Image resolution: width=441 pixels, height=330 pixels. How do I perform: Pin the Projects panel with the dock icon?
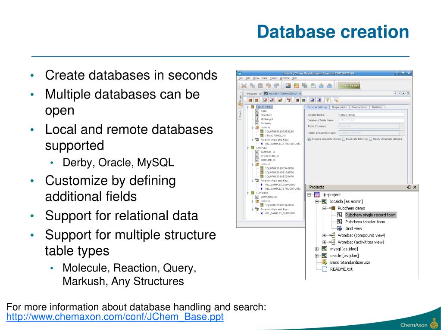409,187
